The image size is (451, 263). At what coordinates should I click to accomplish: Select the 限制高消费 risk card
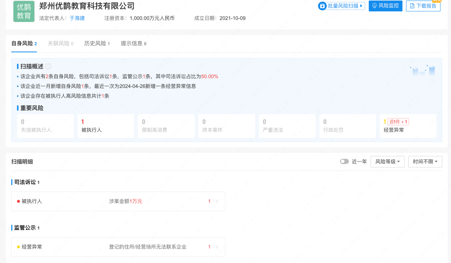[x=166, y=126]
